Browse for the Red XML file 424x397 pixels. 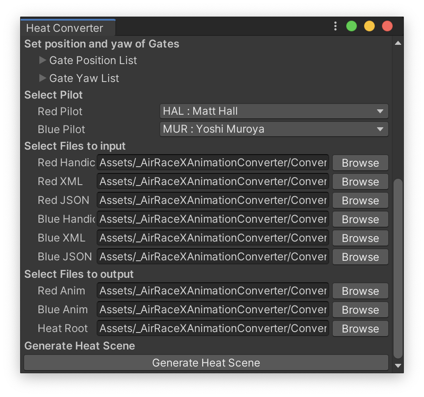pos(360,181)
